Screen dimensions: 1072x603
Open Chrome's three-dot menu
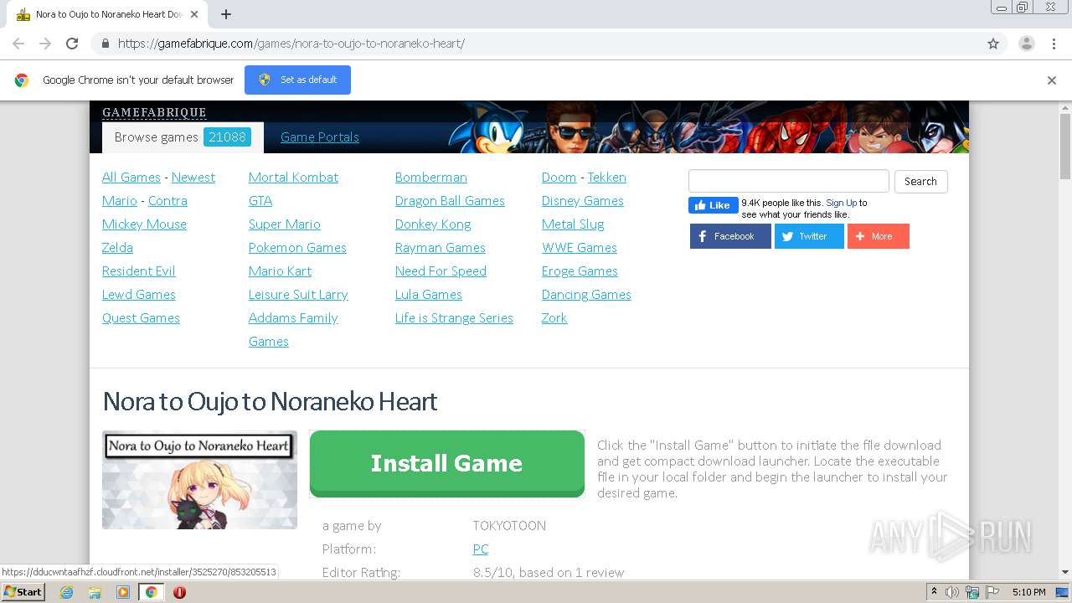click(x=1054, y=44)
